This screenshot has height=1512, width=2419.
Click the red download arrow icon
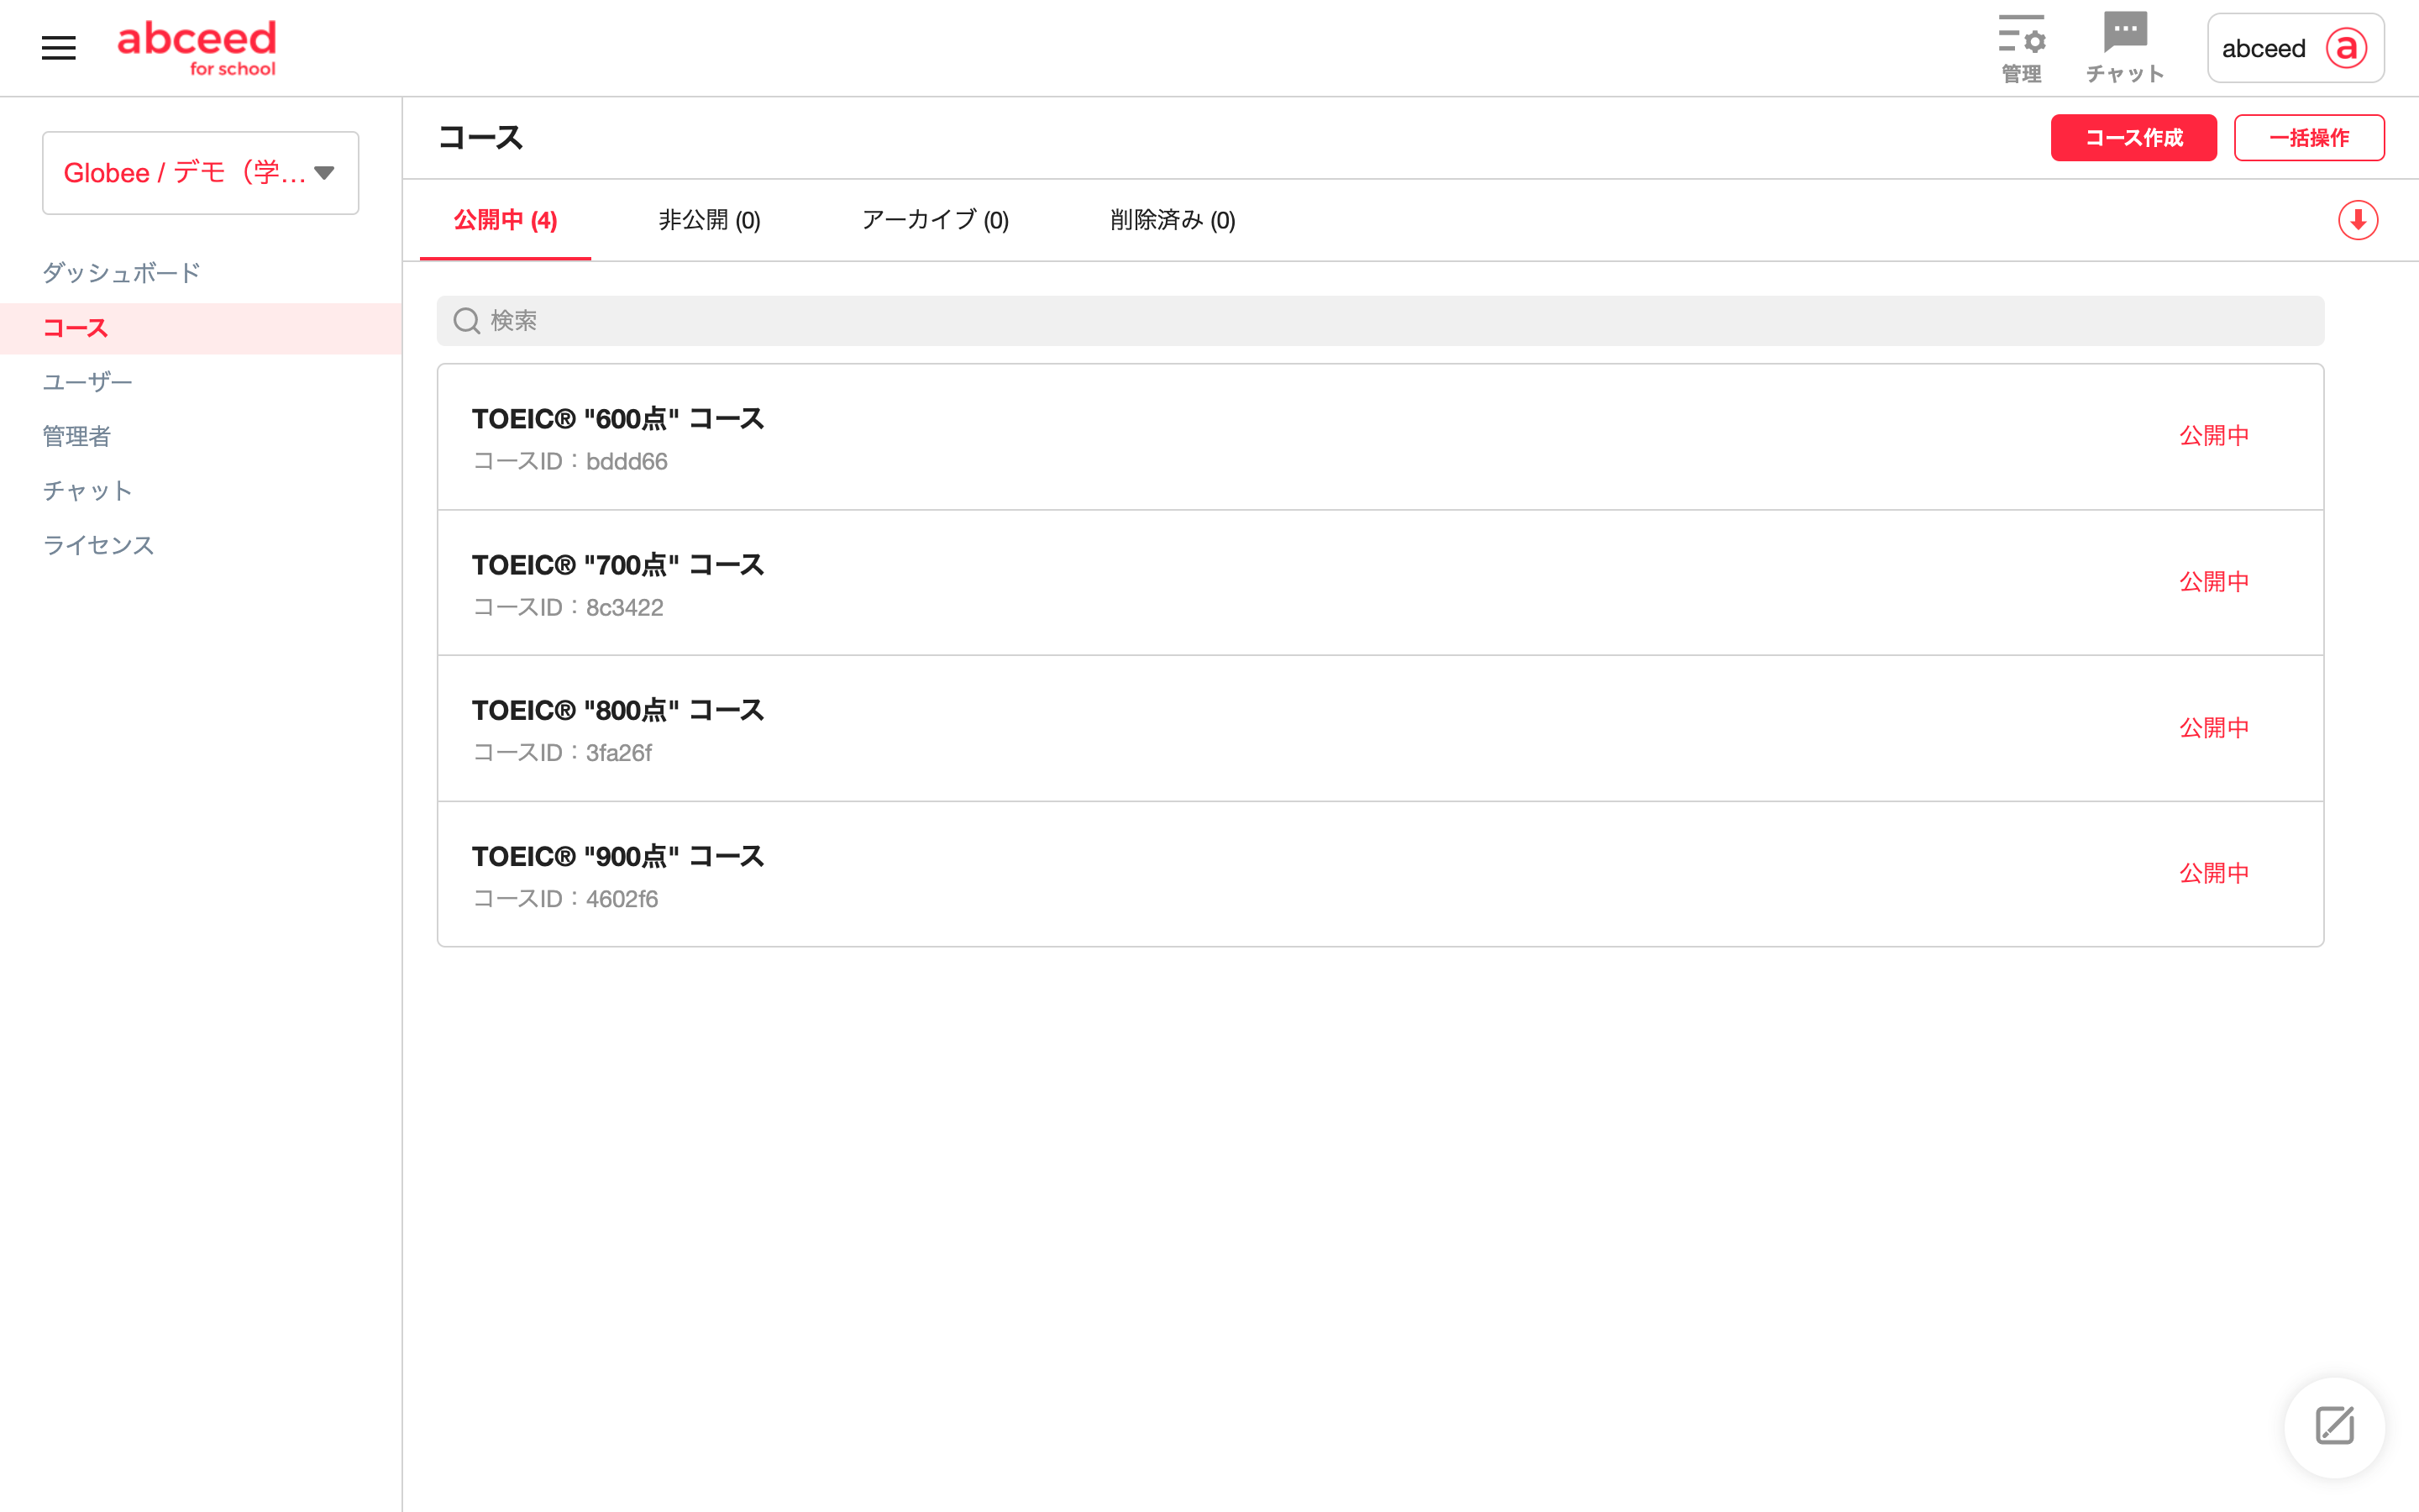2357,220
